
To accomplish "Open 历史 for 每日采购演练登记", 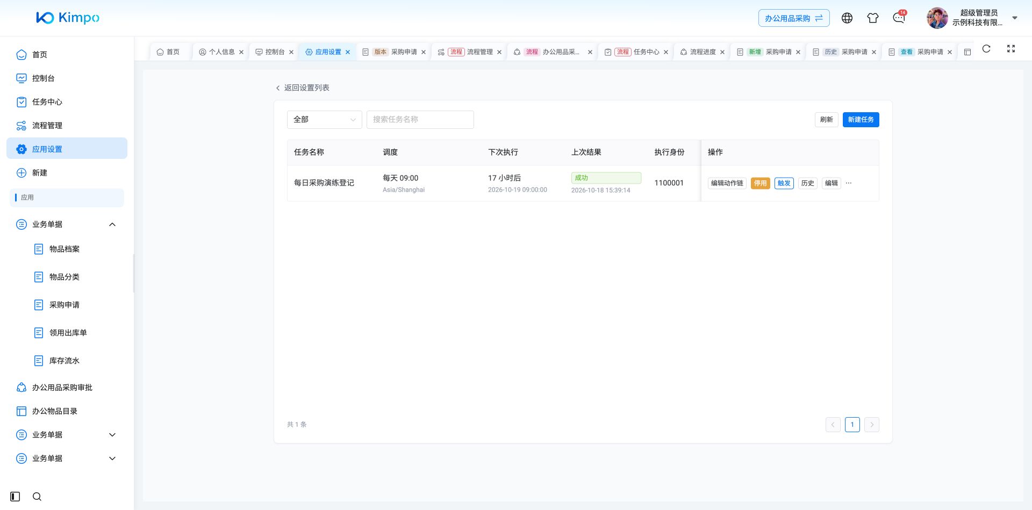I will [807, 183].
